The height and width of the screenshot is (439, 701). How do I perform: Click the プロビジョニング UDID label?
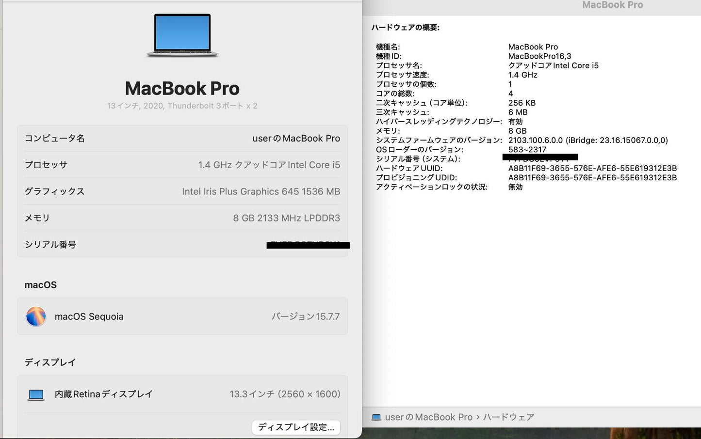[x=417, y=177]
